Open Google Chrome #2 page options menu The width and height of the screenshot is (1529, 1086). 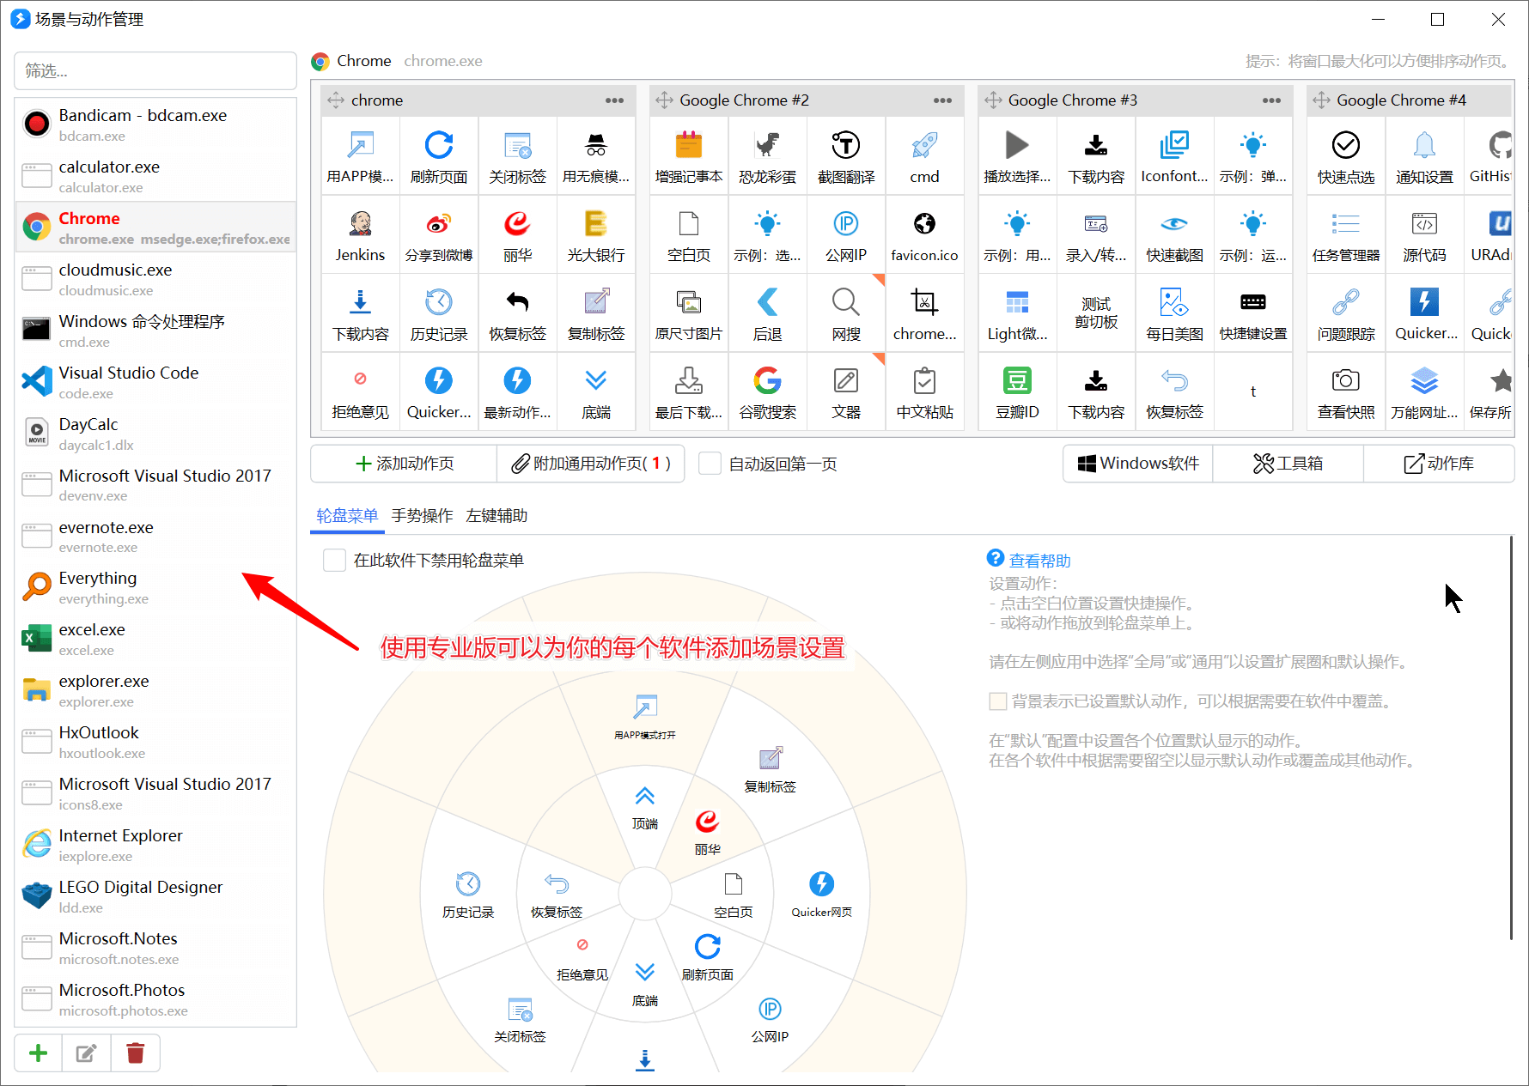(x=942, y=100)
